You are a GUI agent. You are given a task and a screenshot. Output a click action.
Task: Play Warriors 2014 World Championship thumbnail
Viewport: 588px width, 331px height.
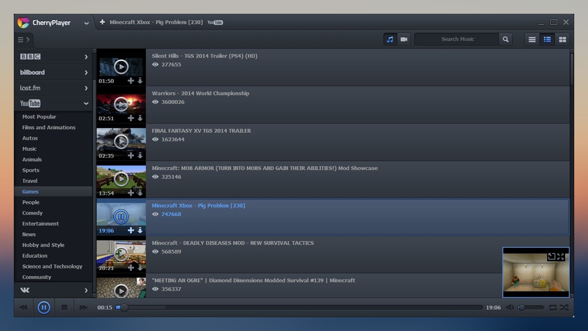[121, 105]
